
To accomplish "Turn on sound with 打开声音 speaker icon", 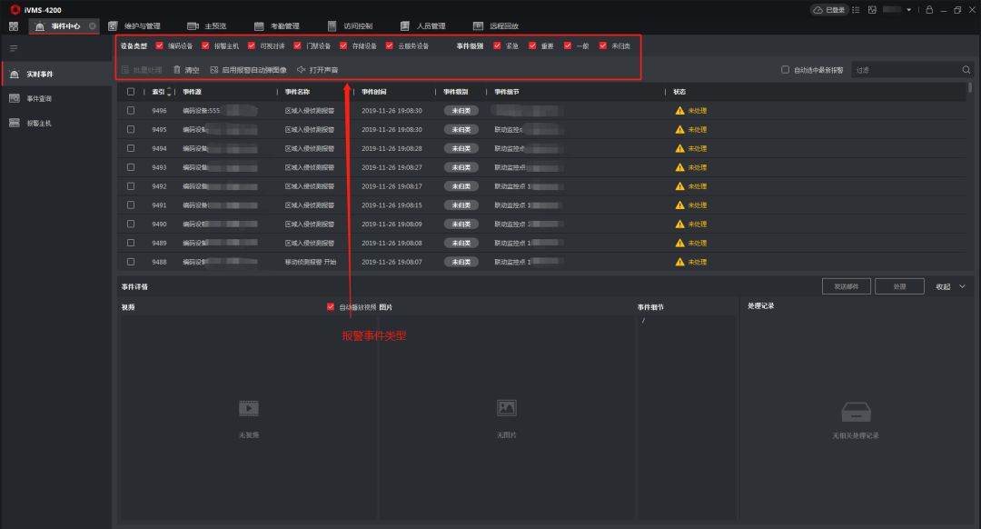I will [x=301, y=70].
